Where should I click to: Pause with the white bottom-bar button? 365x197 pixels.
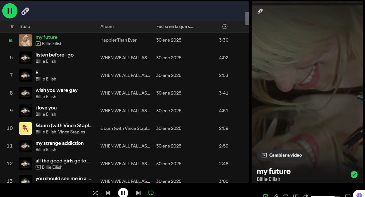click(x=123, y=193)
